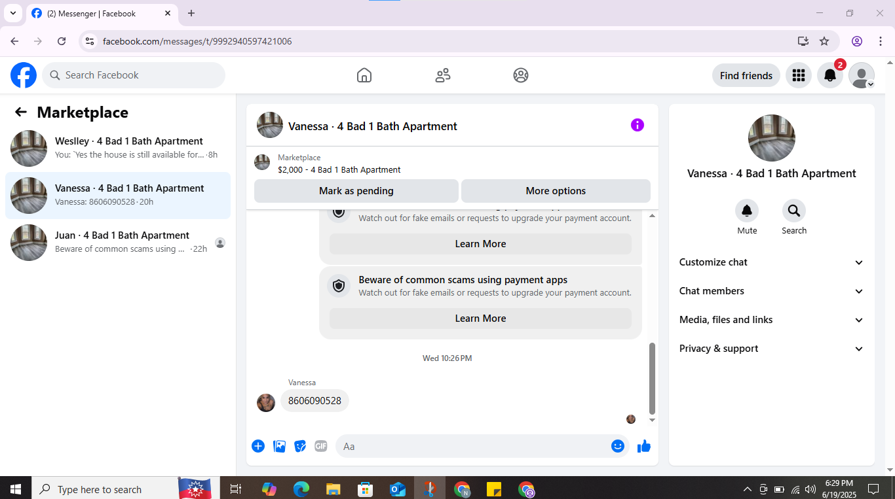Open More options for the listing

point(556,191)
